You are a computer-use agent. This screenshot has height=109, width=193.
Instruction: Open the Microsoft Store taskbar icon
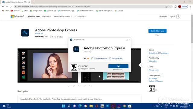pyautogui.click(x=130, y=106)
